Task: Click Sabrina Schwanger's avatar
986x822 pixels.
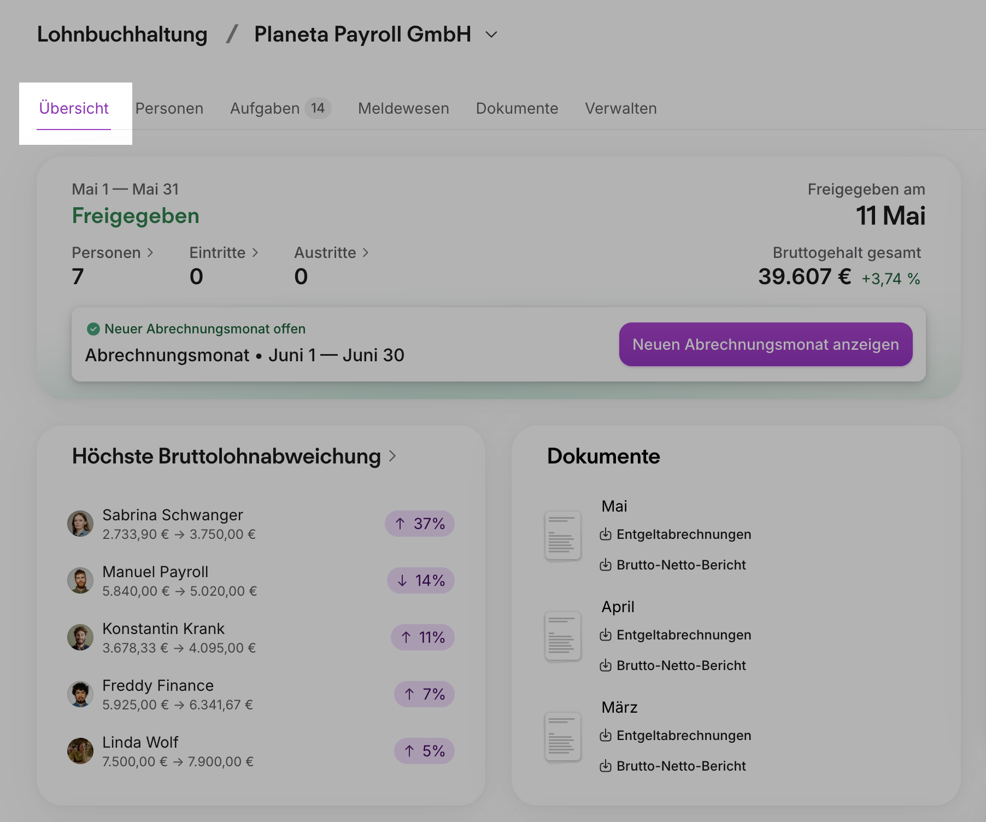Action: tap(80, 524)
